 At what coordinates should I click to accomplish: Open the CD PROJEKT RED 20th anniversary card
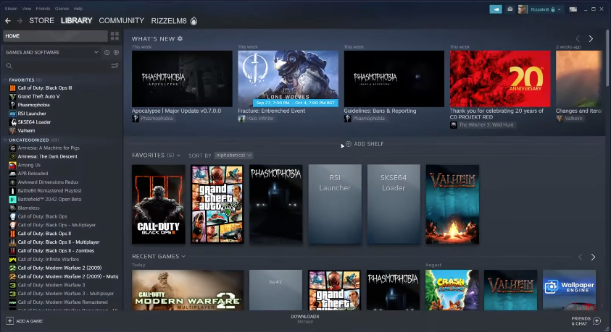coord(500,79)
